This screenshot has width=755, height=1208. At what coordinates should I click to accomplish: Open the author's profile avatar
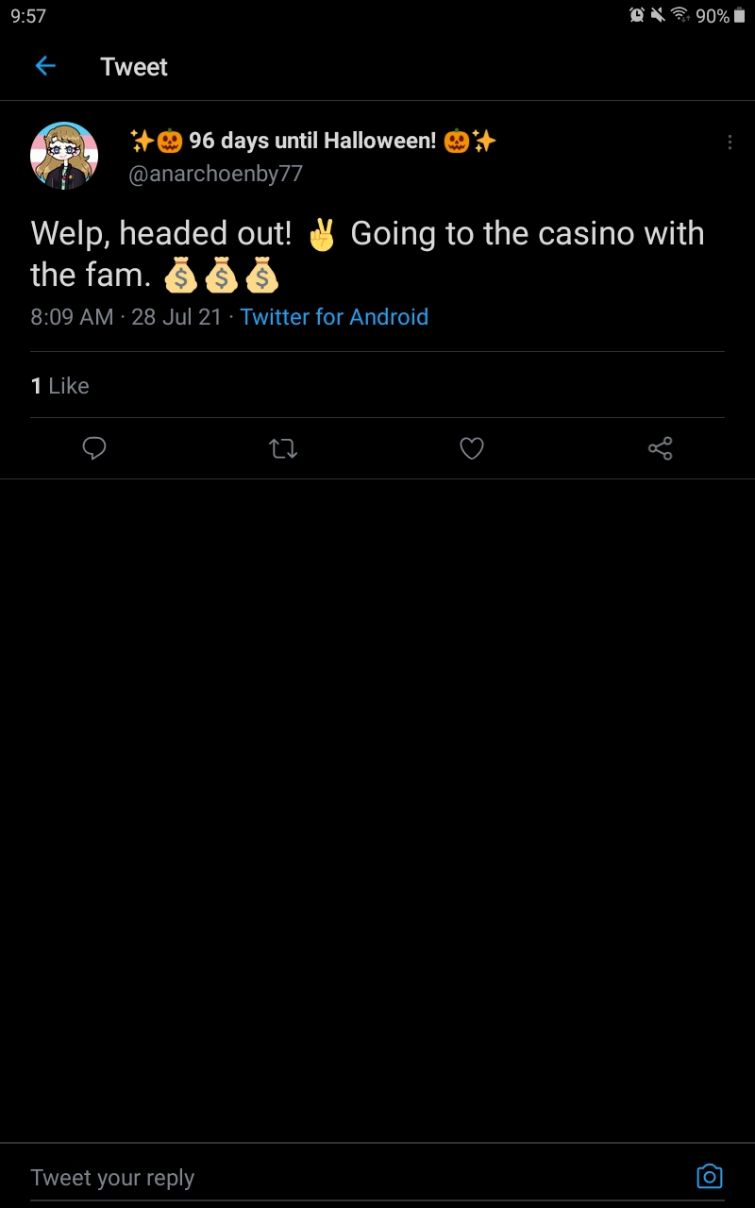[64, 157]
